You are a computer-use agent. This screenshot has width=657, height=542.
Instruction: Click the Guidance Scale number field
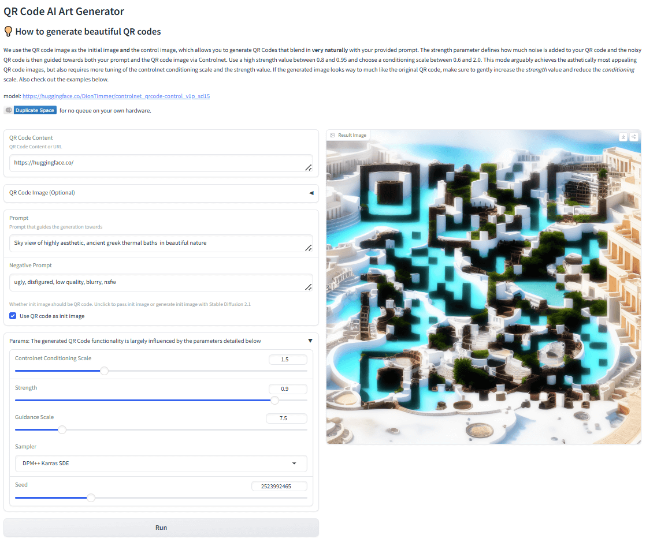[x=287, y=418]
